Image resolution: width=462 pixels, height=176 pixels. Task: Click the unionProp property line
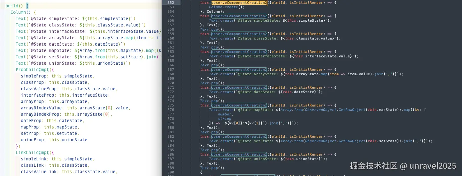(x=54, y=140)
